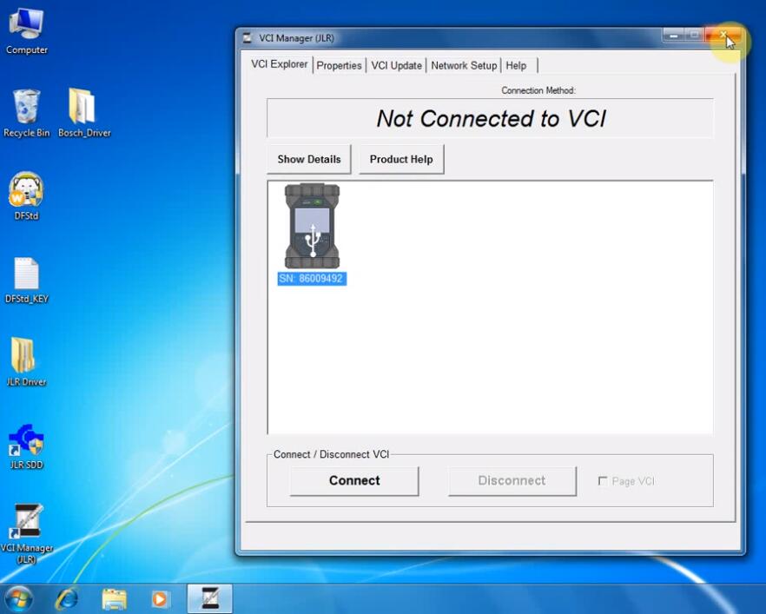Launch Internet Explorer from the taskbar
This screenshot has height=614, width=766.
point(67,599)
